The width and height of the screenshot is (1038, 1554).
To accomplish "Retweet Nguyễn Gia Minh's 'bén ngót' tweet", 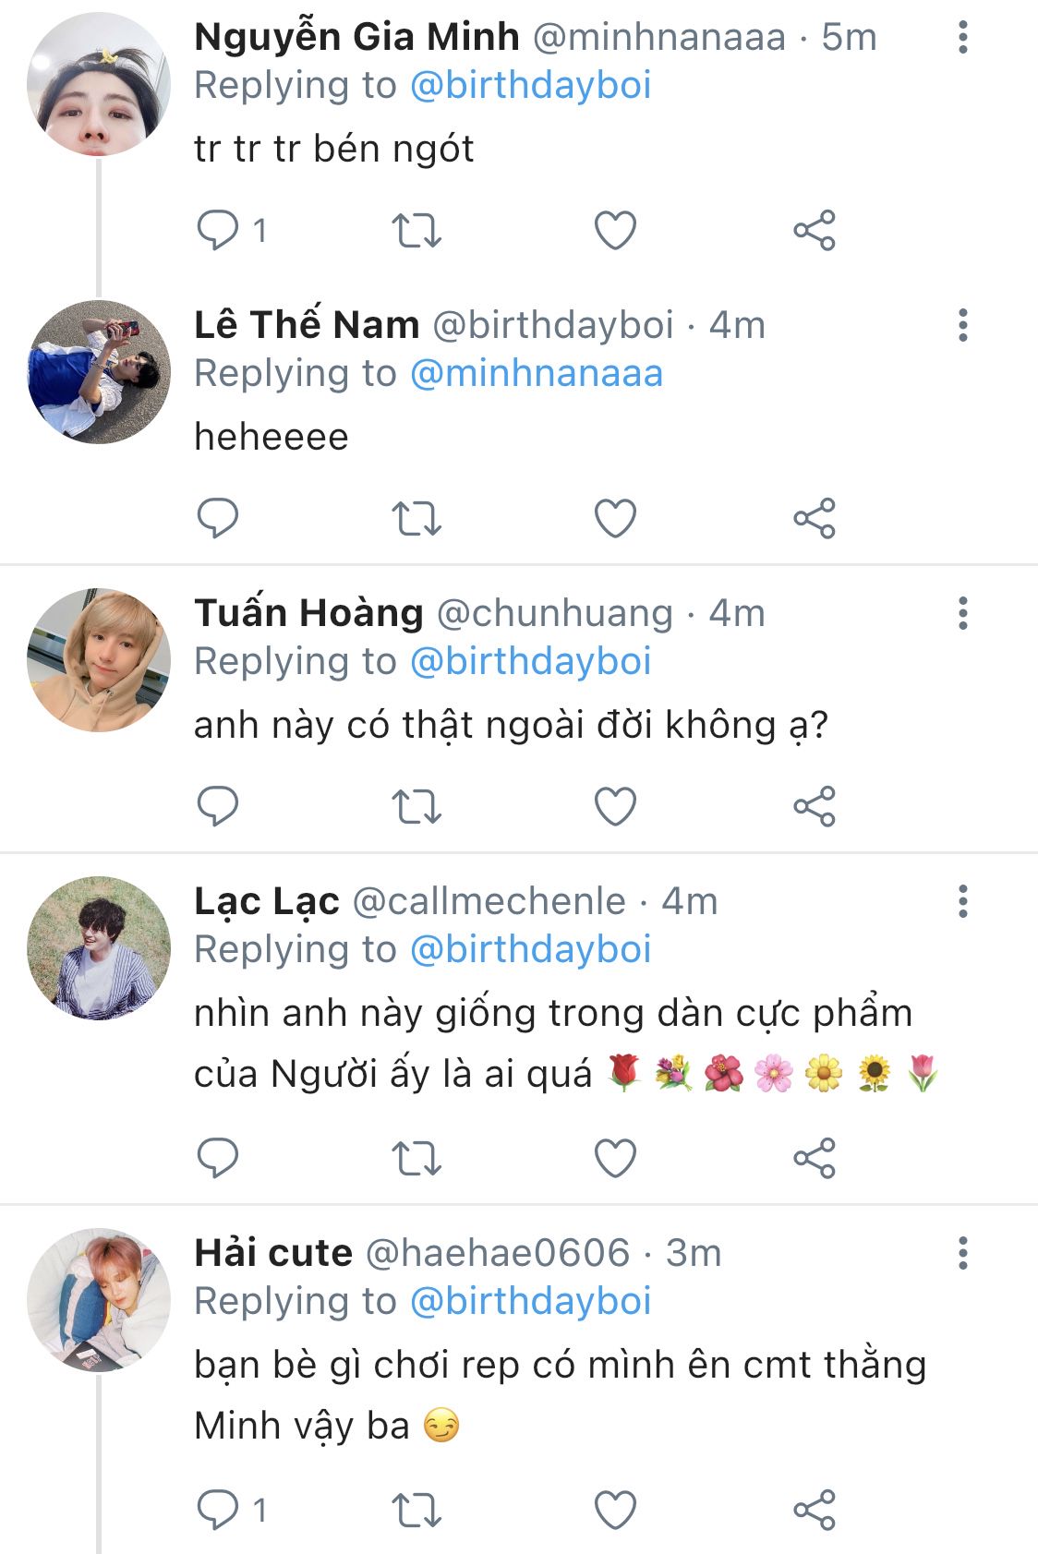I will [416, 230].
